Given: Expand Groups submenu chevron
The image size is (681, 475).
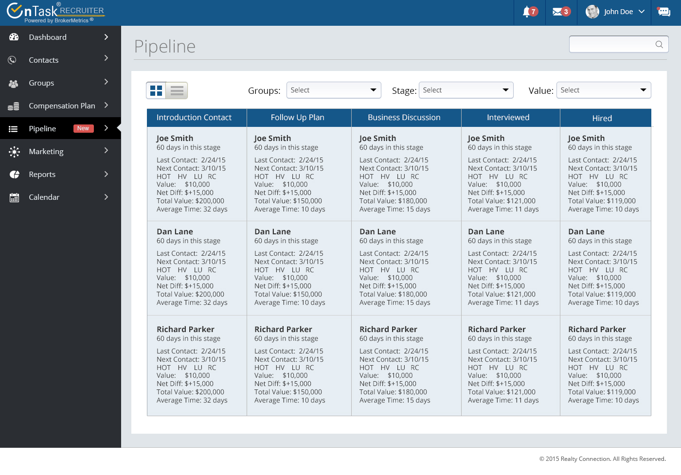Looking at the screenshot, I should click(x=106, y=82).
